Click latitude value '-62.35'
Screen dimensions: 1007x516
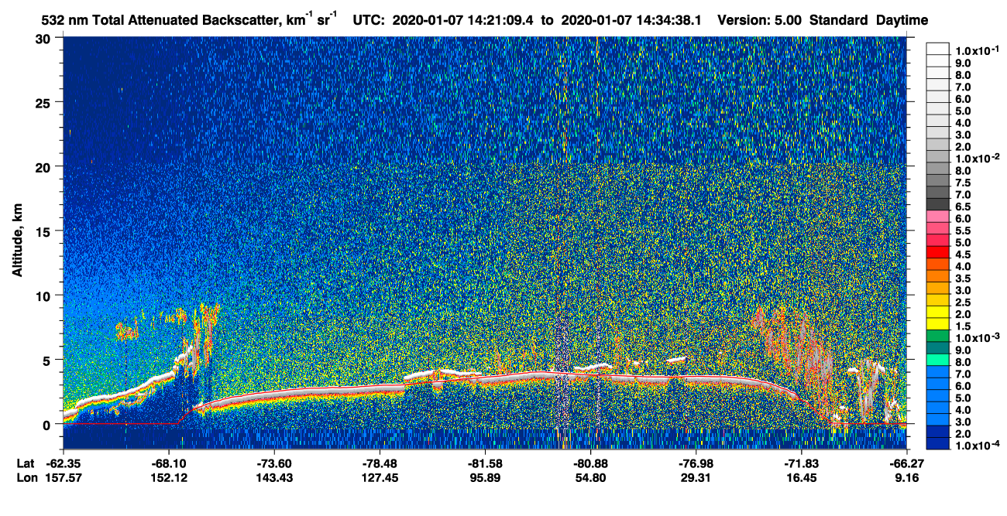coord(64,463)
